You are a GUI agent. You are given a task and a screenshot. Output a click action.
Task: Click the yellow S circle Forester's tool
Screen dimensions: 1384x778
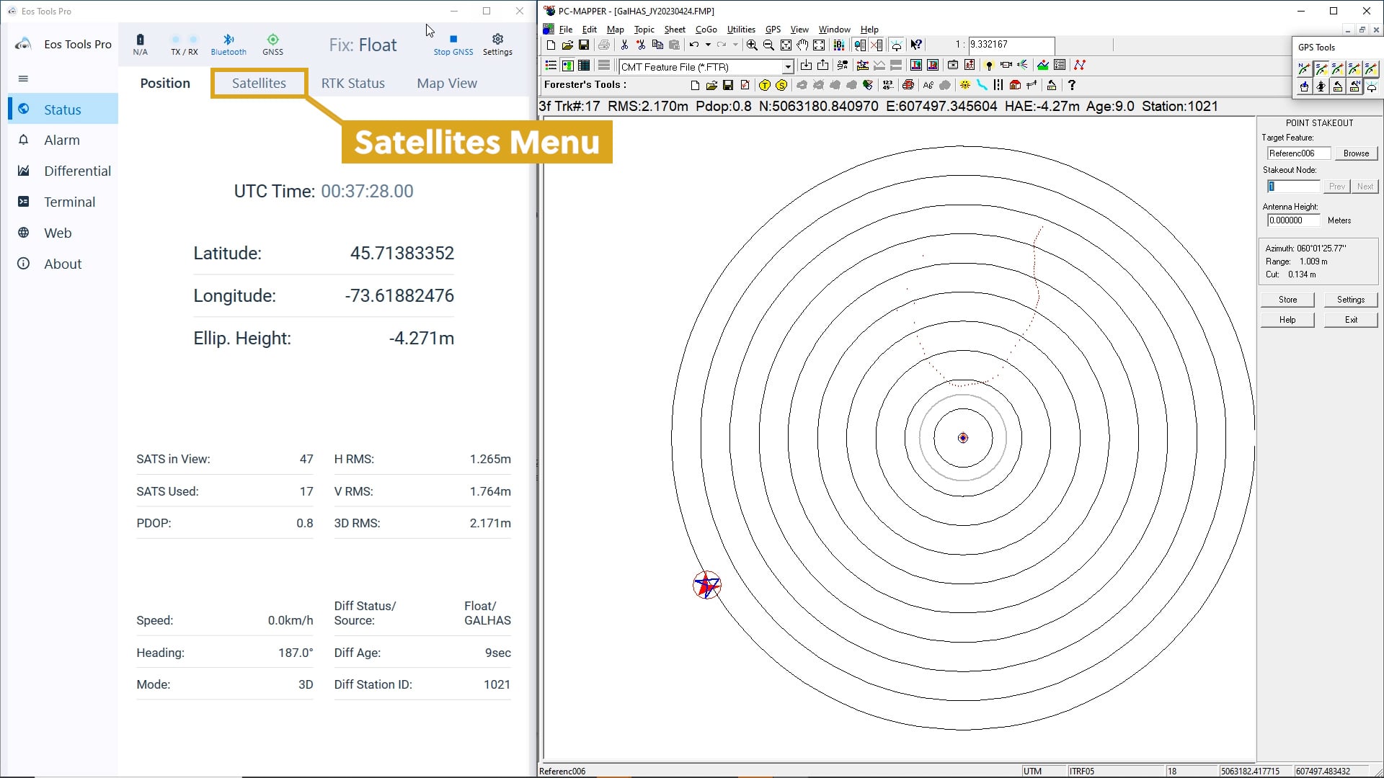point(781,85)
